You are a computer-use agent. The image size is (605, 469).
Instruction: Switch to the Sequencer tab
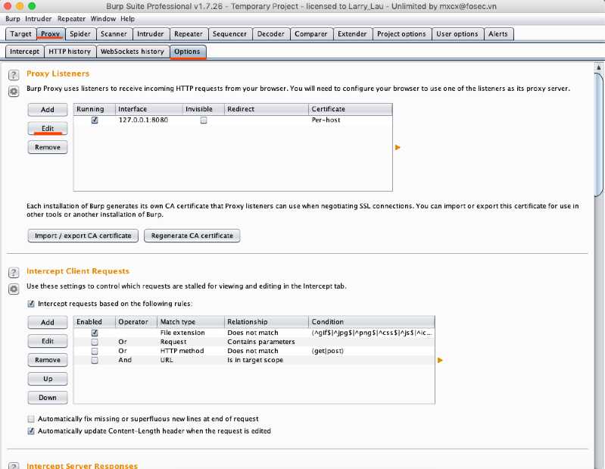pyautogui.click(x=229, y=34)
